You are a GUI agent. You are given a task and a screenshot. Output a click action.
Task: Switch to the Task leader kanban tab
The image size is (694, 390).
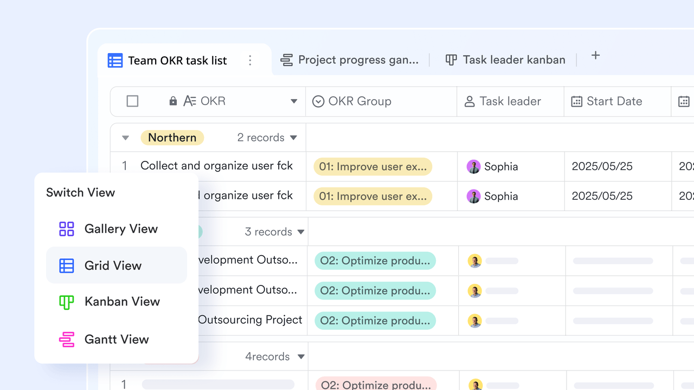[505, 60]
